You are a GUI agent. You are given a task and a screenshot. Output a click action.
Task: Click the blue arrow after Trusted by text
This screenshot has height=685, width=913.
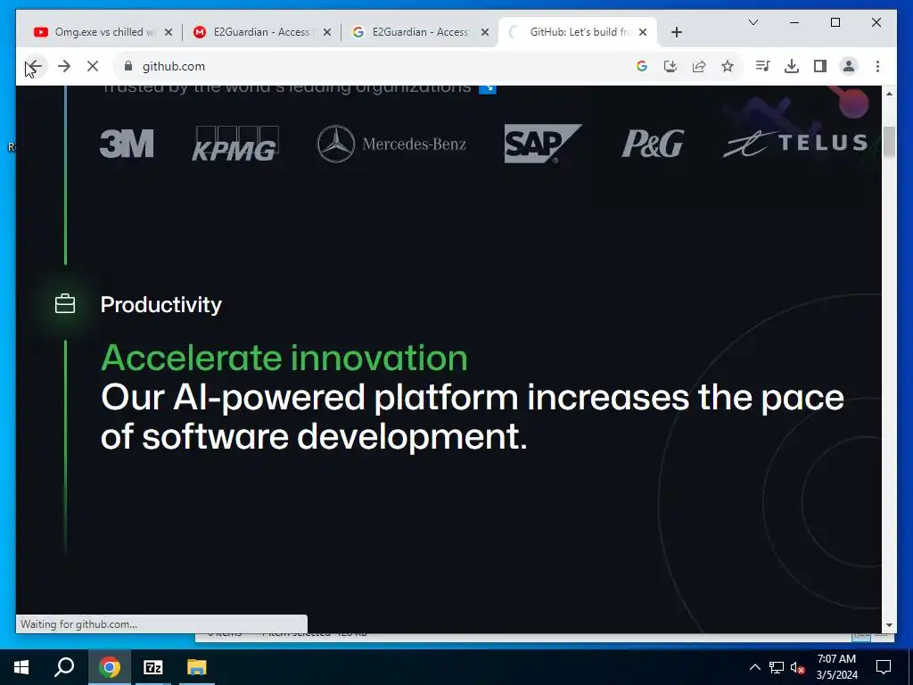coord(488,88)
